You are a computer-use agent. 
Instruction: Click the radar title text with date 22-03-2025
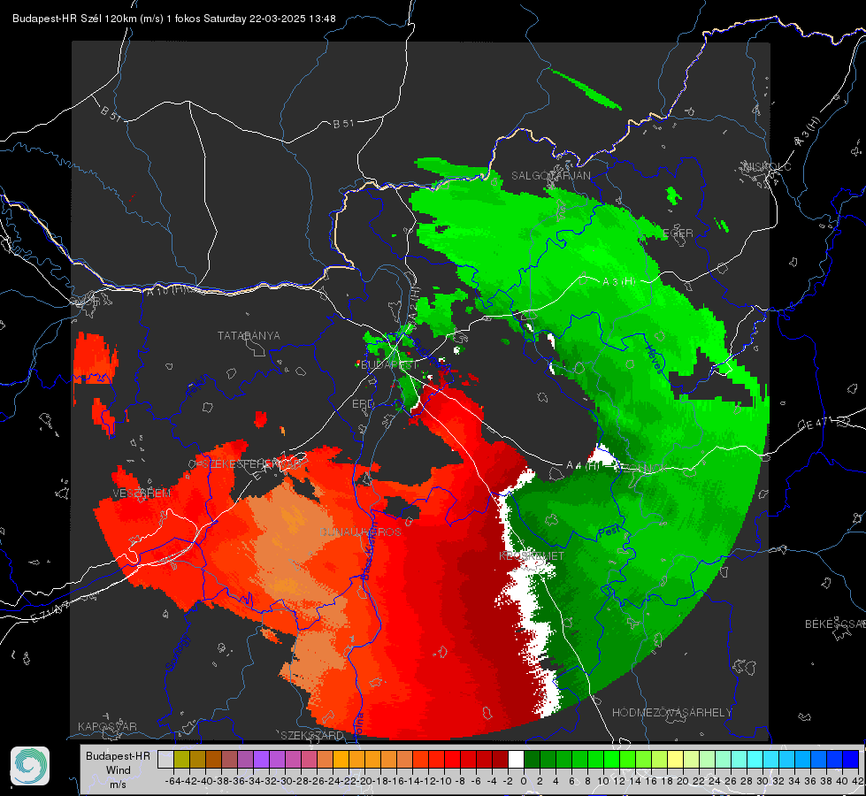[x=174, y=19]
